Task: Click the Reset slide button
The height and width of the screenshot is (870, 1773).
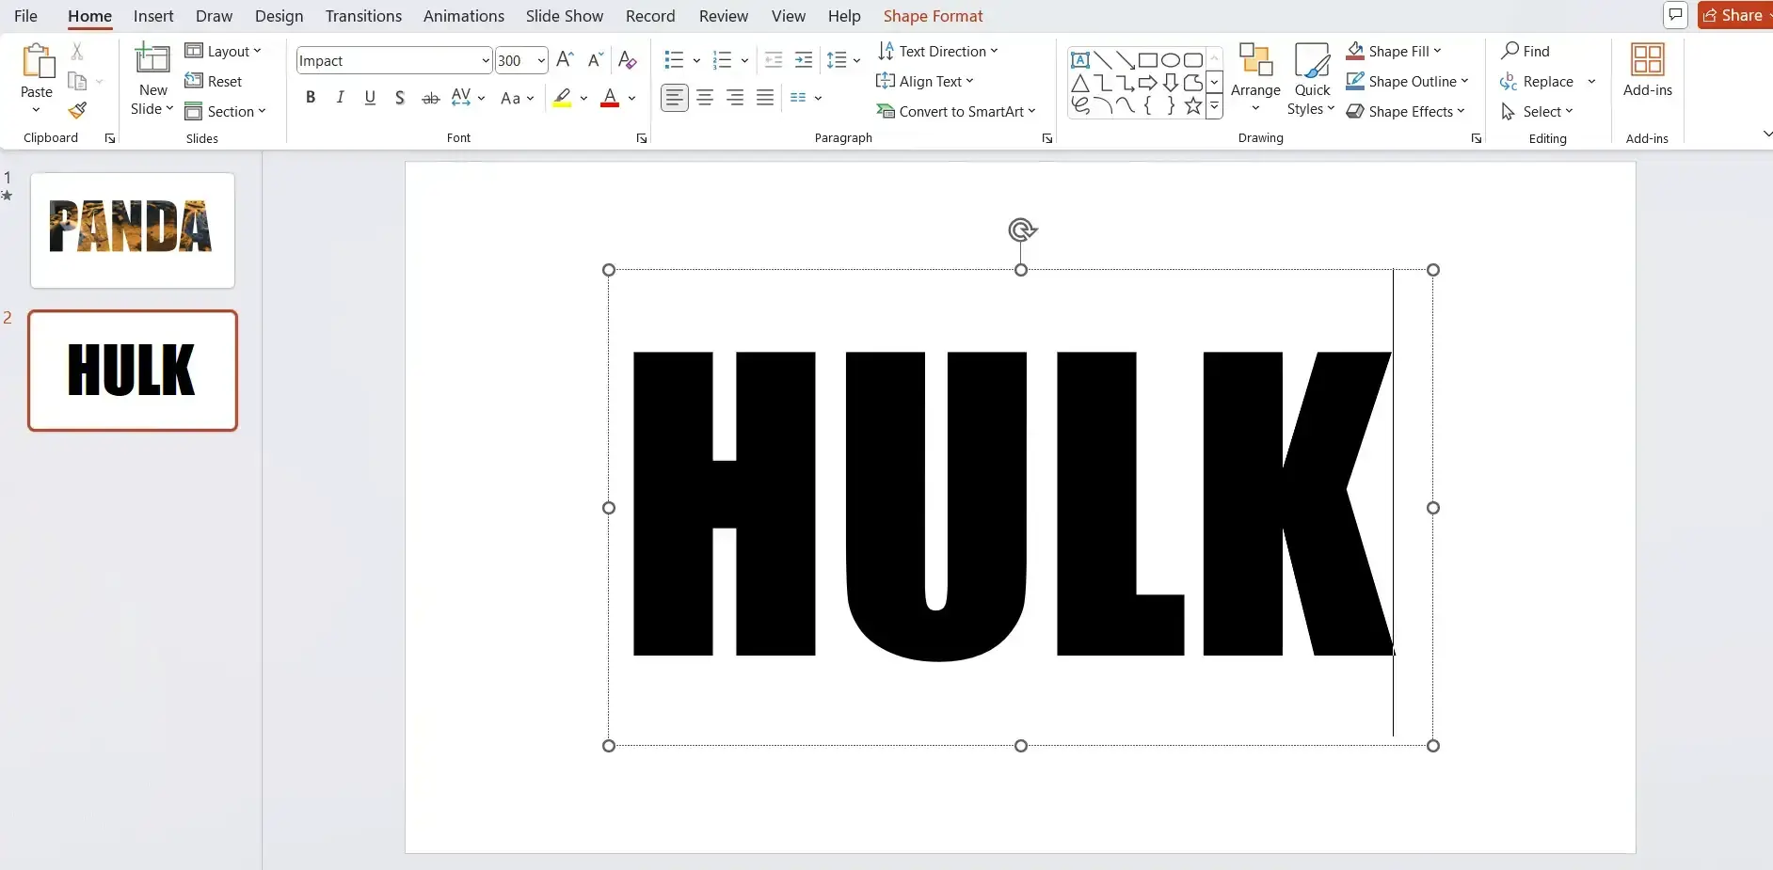Action: (214, 81)
